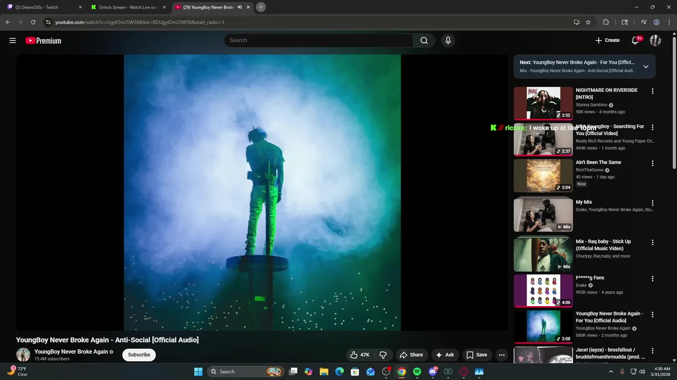Screen dimensions: 677x380
Task: Bookmark this page with star icon
Action: (x=588, y=22)
